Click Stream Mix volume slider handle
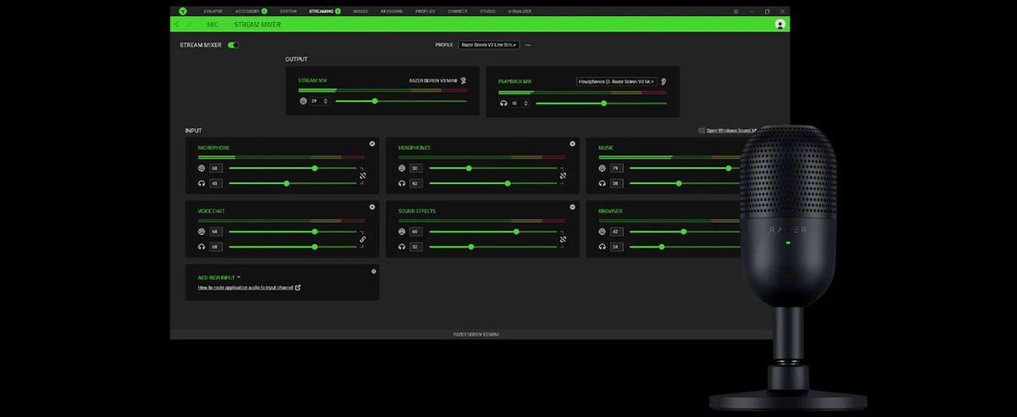The width and height of the screenshot is (1017, 417). click(375, 101)
